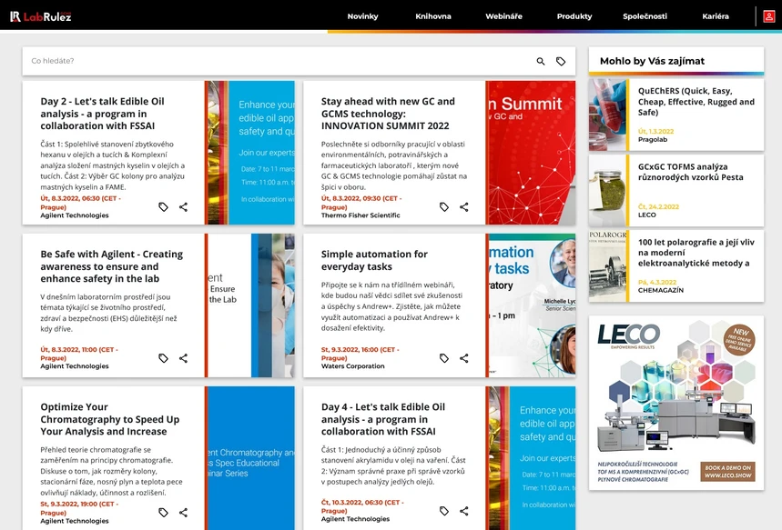Share the Simple automation for everyday tasks webinar
Image resolution: width=782 pixels, height=530 pixels.
[464, 358]
